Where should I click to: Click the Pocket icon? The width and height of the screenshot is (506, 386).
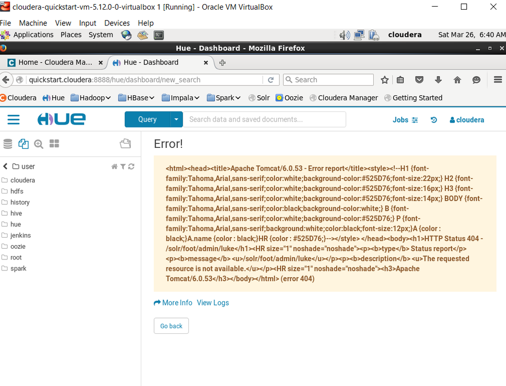point(419,80)
